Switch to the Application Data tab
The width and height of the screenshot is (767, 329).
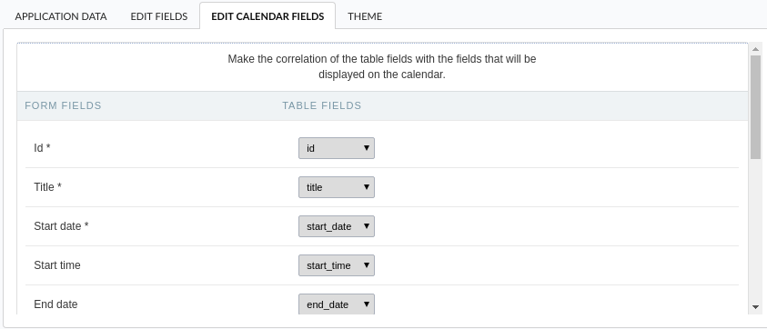coord(61,16)
